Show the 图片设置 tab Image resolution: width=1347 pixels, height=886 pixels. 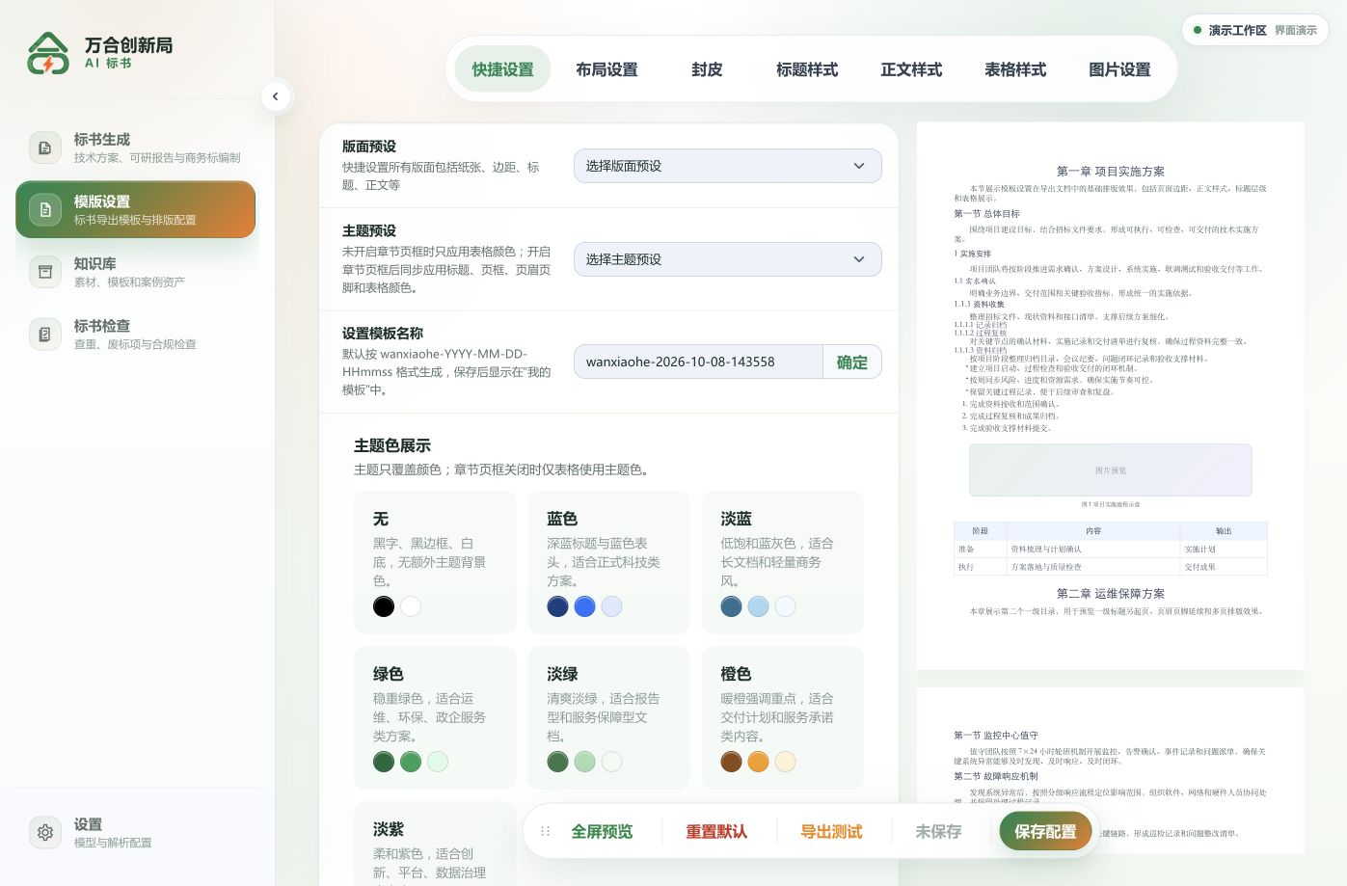[1119, 69]
